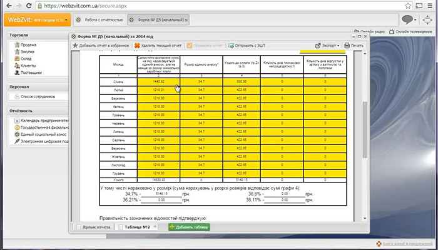Open Государственная фискальная item
438x250 pixels.
pos(42,127)
